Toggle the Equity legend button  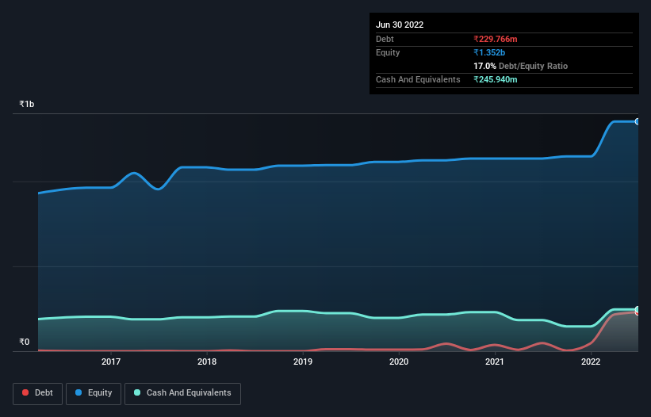pyautogui.click(x=94, y=393)
